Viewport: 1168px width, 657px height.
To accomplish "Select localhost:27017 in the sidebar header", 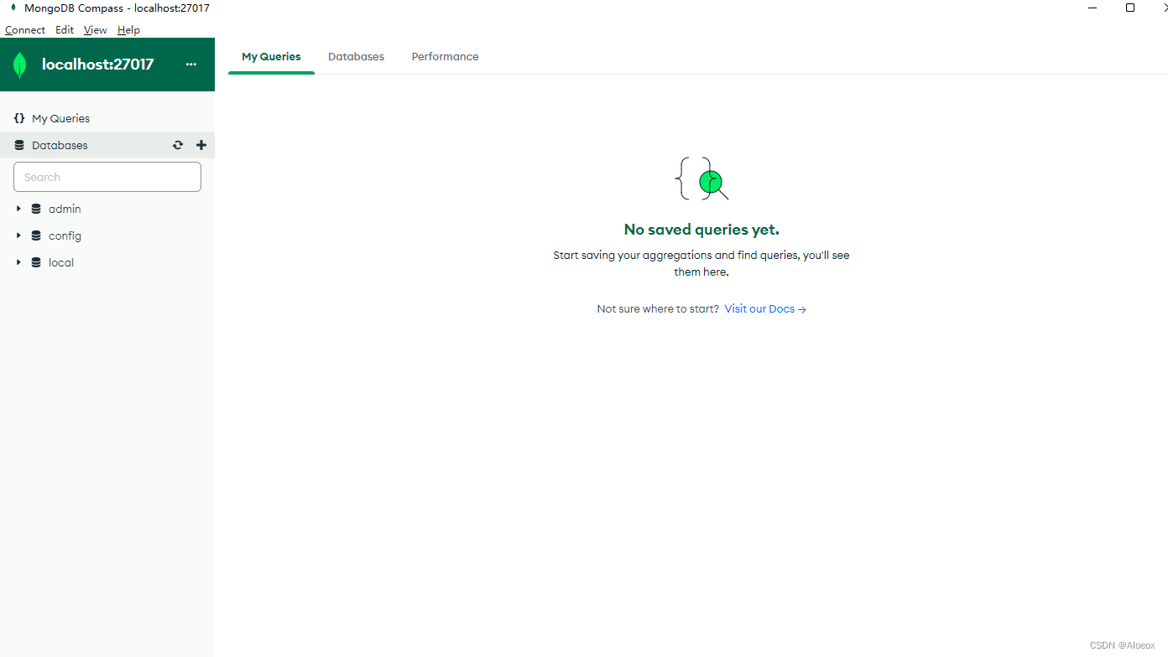I will pos(98,64).
